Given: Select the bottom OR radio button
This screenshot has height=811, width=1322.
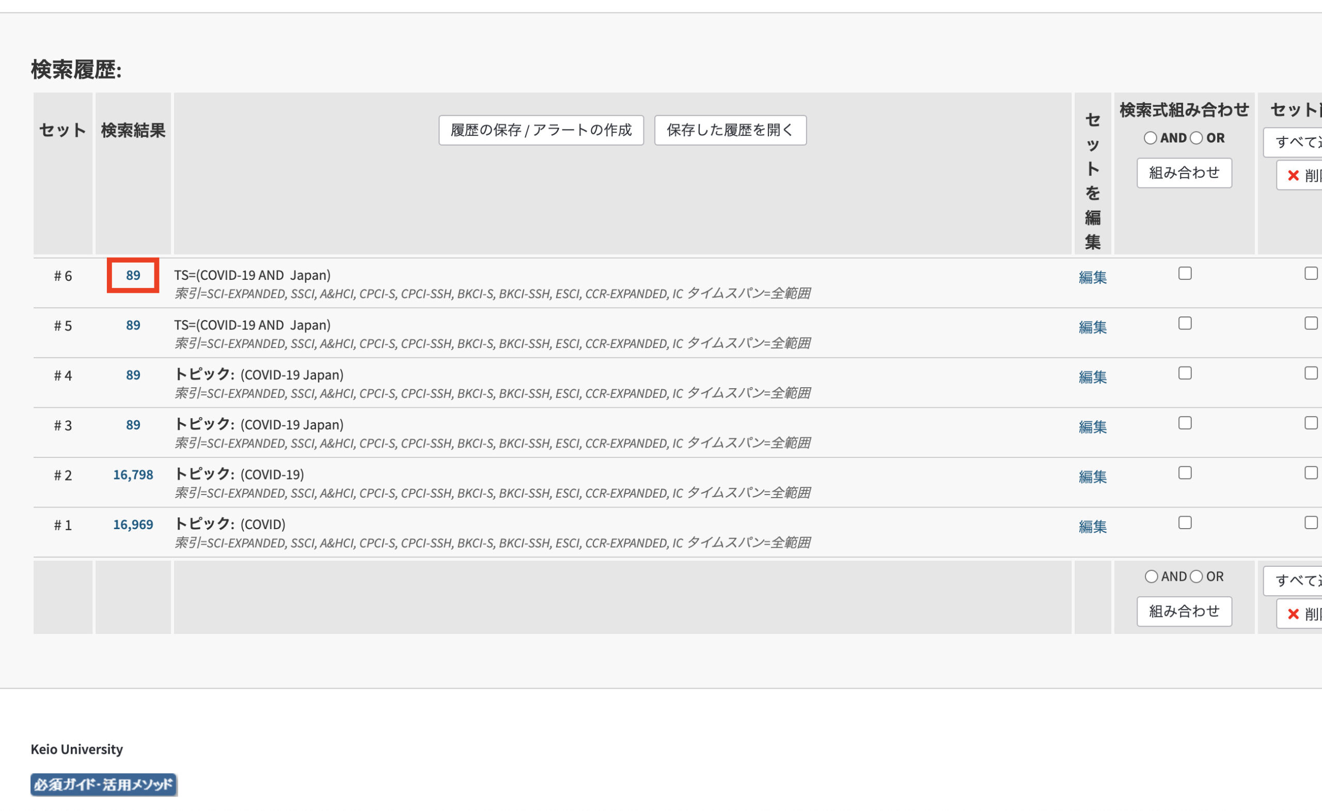Looking at the screenshot, I should click(1197, 577).
